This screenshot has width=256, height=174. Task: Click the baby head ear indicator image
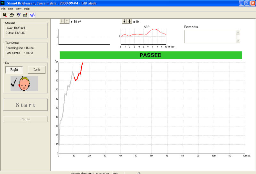(x=24, y=83)
